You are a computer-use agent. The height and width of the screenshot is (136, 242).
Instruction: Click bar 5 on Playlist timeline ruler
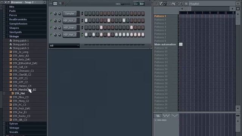[195, 13]
